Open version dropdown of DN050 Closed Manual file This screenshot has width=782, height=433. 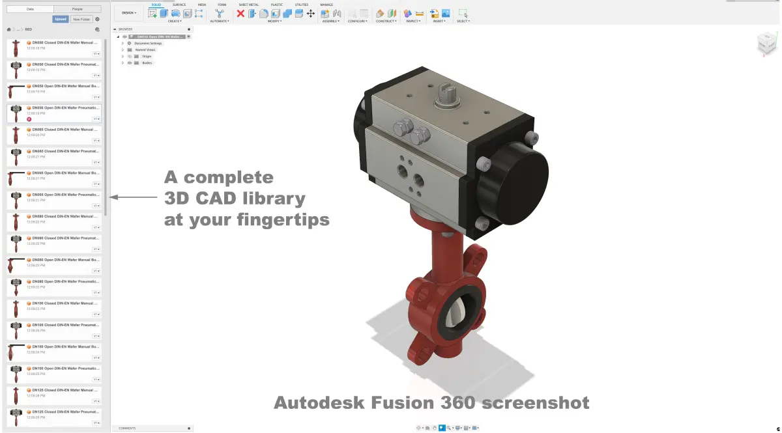coord(96,53)
